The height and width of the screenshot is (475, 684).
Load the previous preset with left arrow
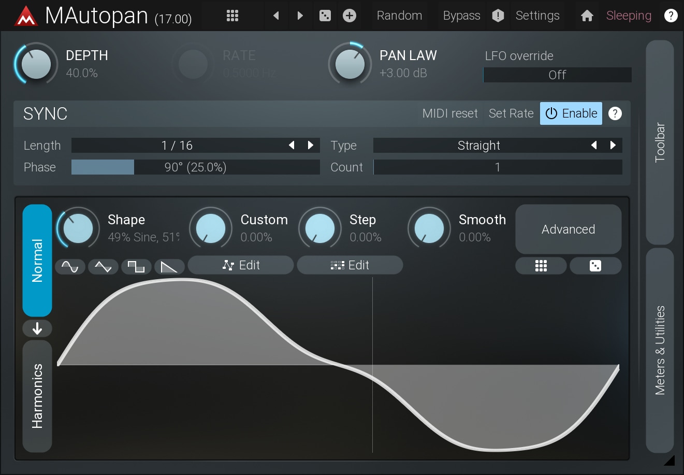tap(276, 16)
